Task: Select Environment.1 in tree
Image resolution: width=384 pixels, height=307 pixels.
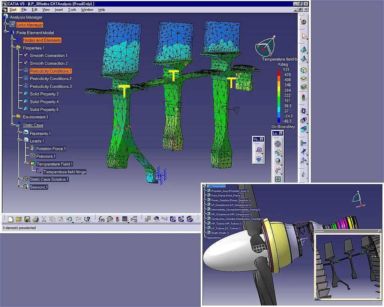Action: point(35,117)
